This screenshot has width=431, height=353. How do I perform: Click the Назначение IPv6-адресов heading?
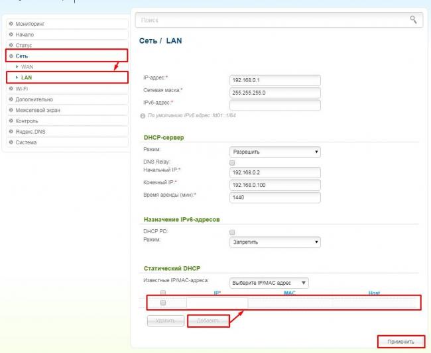coord(182,220)
